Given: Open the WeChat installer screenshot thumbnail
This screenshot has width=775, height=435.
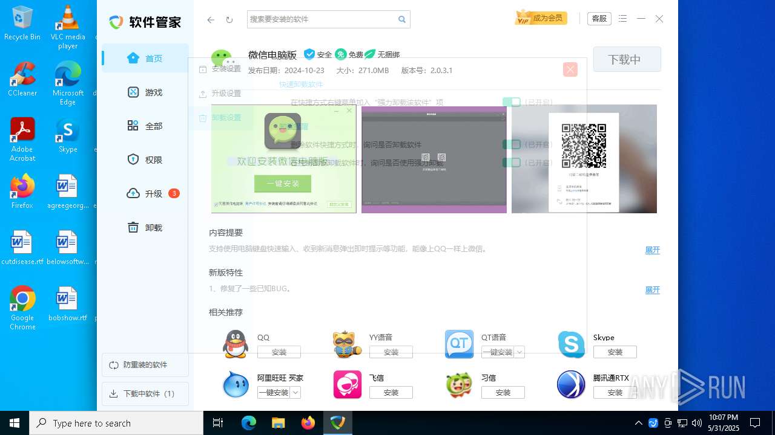Looking at the screenshot, I should [x=284, y=159].
